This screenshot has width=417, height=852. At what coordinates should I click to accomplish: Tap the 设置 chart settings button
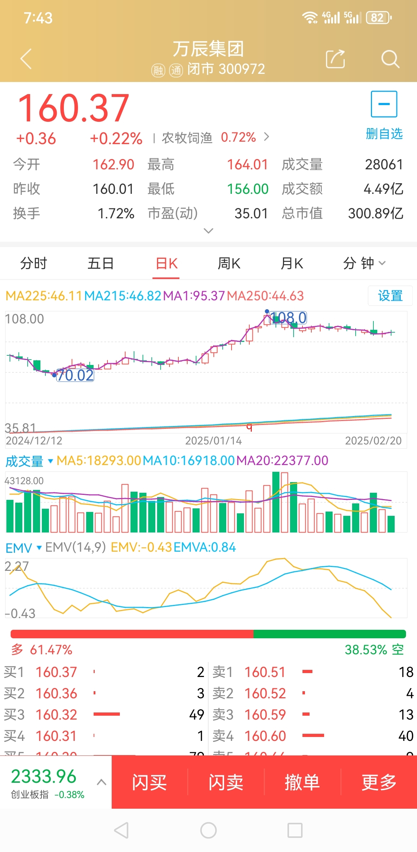[390, 296]
